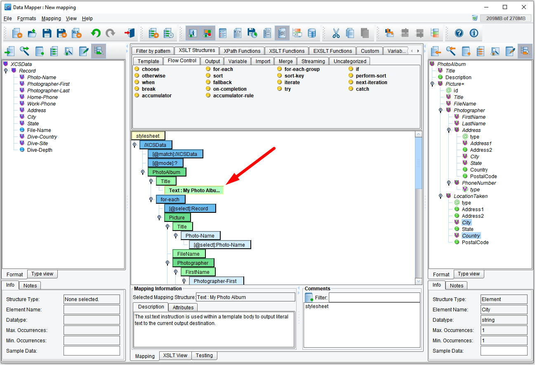Click the comments Filter input field

pyautogui.click(x=374, y=297)
